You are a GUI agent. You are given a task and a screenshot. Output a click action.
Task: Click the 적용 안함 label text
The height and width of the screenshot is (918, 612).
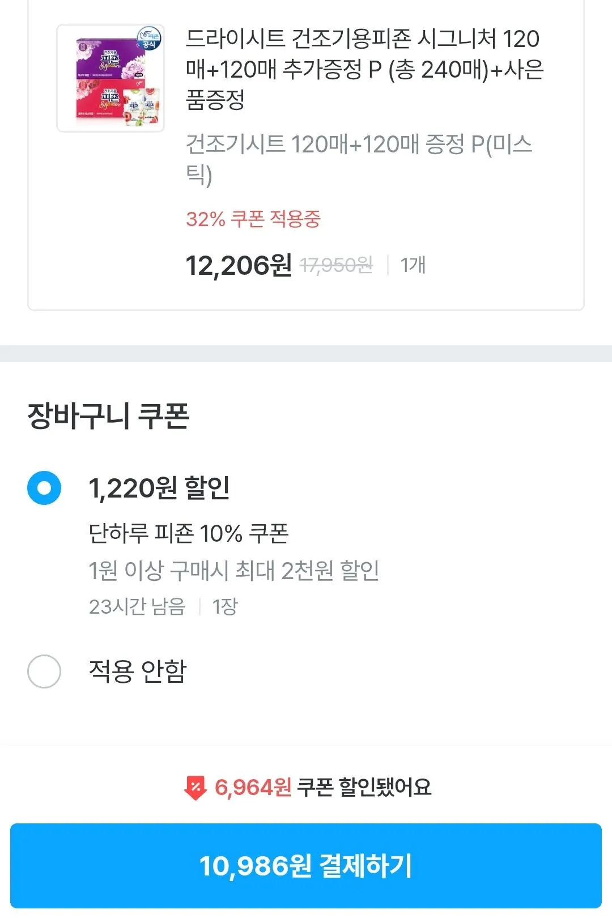pyautogui.click(x=138, y=671)
